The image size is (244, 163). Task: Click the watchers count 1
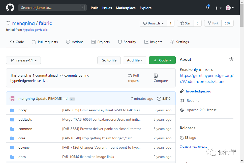tap(171, 23)
